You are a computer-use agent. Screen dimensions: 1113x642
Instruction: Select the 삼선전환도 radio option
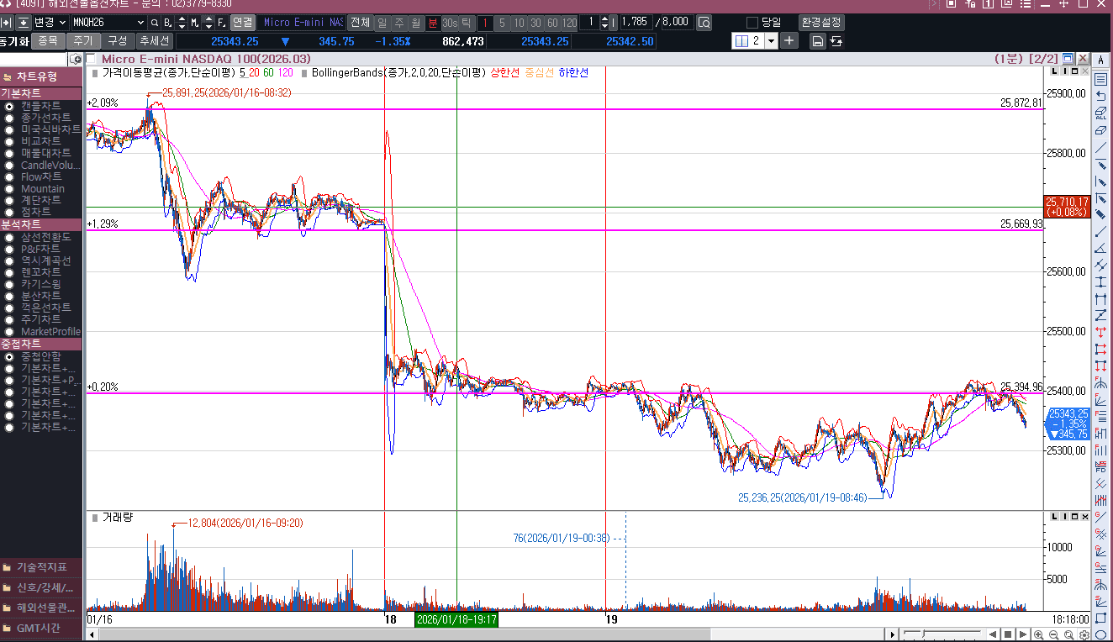(x=9, y=238)
